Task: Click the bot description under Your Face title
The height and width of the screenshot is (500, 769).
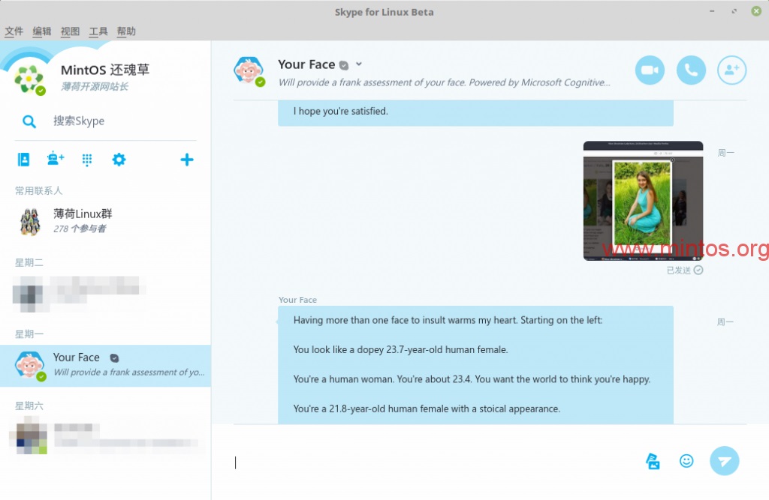Action: (x=445, y=82)
